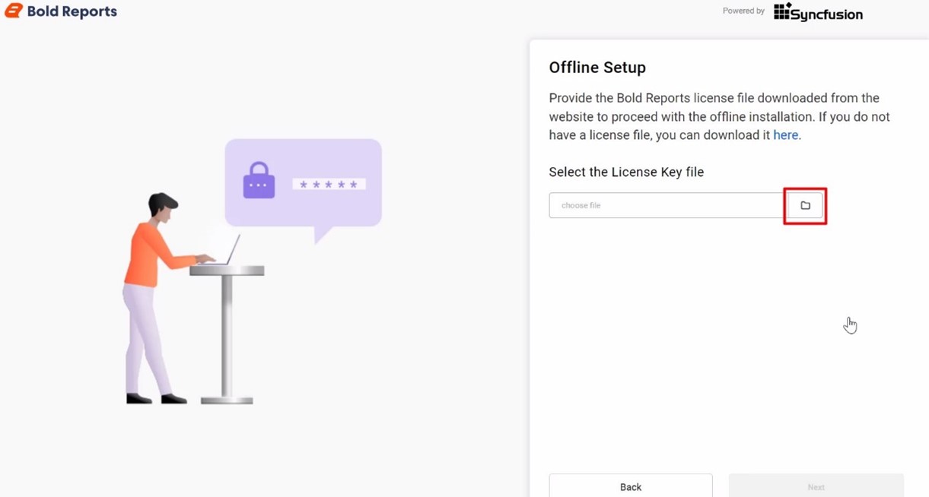Click the 'Powered by' label
This screenshot has width=929, height=497.
[743, 11]
